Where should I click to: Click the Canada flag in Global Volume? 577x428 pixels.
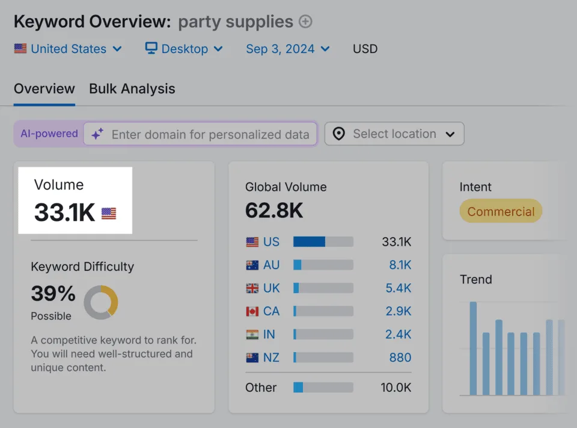click(252, 311)
